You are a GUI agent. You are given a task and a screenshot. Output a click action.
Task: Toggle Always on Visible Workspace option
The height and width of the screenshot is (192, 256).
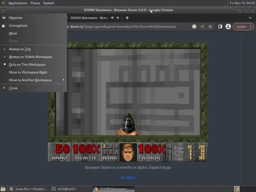(33, 57)
